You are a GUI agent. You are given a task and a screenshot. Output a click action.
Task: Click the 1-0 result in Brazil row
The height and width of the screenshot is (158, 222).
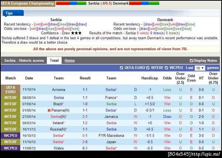pos(85,104)
